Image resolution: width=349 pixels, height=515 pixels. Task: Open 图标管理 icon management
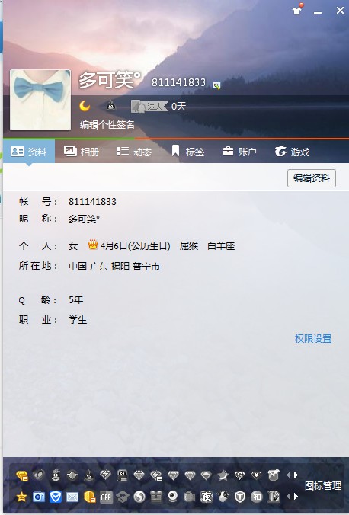pos(323,486)
